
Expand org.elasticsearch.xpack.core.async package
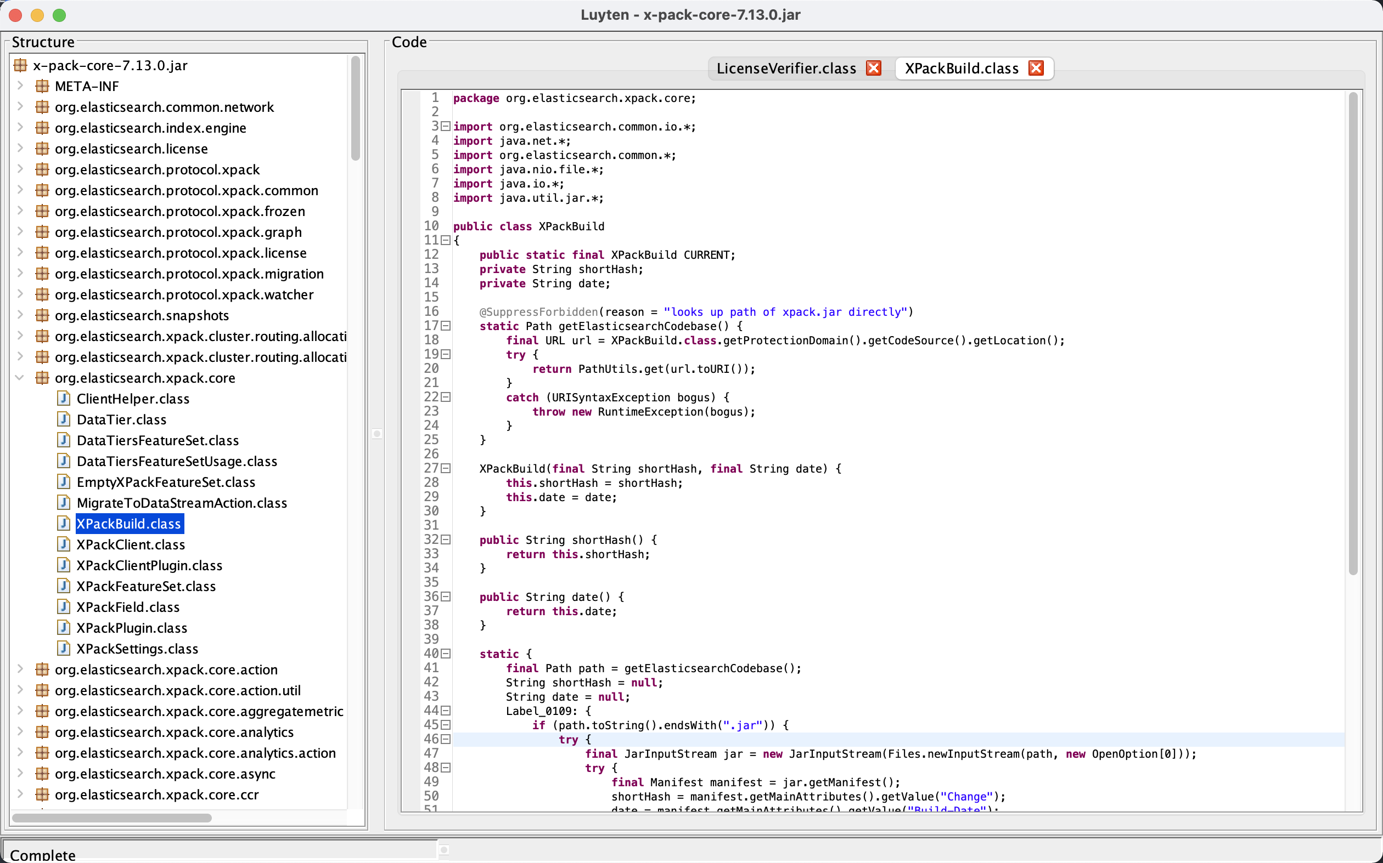pyautogui.click(x=20, y=774)
